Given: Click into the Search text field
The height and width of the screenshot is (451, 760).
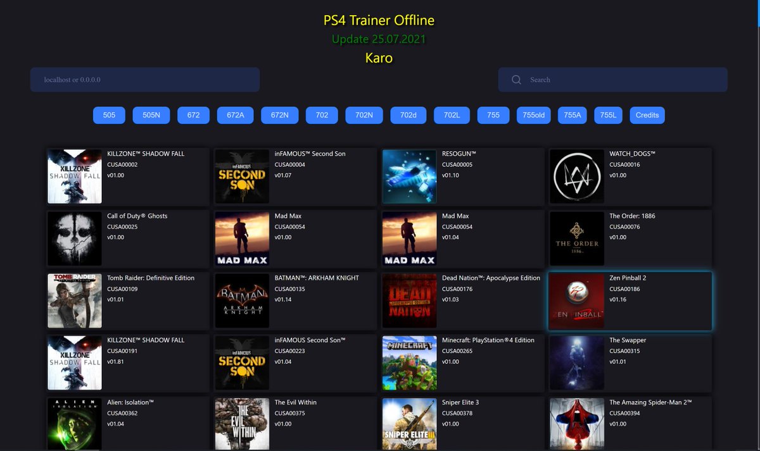Looking at the screenshot, I should [x=612, y=80].
